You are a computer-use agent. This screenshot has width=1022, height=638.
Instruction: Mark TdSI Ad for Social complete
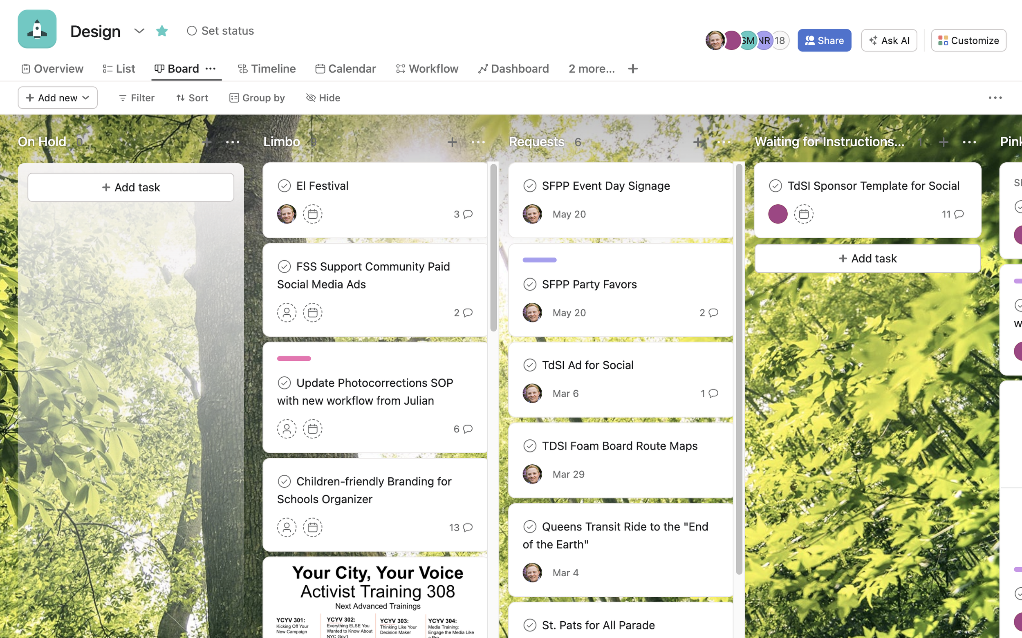tap(529, 365)
